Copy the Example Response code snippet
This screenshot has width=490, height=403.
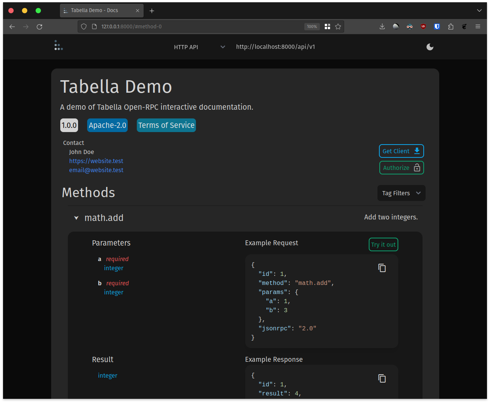382,378
